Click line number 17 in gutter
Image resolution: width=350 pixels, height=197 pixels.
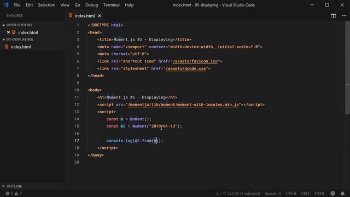tap(77, 141)
